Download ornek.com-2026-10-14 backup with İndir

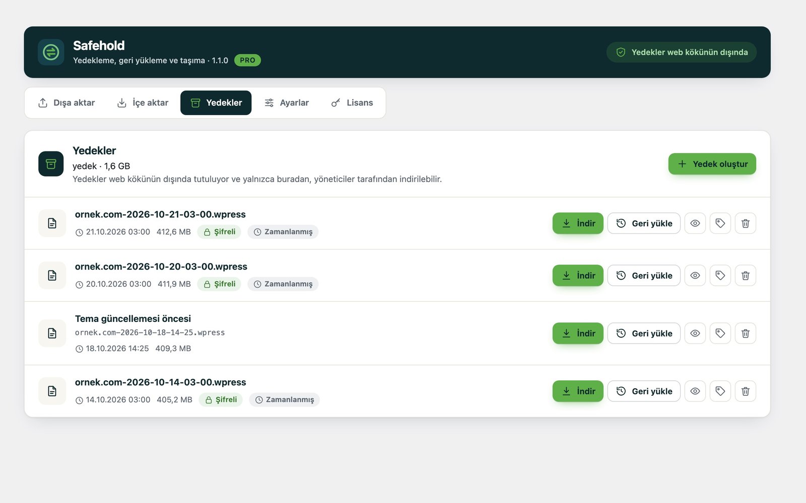tap(578, 391)
